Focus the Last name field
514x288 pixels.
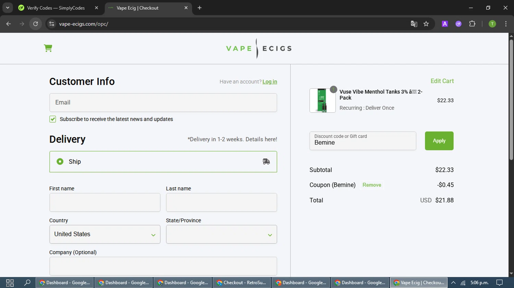tap(221, 202)
